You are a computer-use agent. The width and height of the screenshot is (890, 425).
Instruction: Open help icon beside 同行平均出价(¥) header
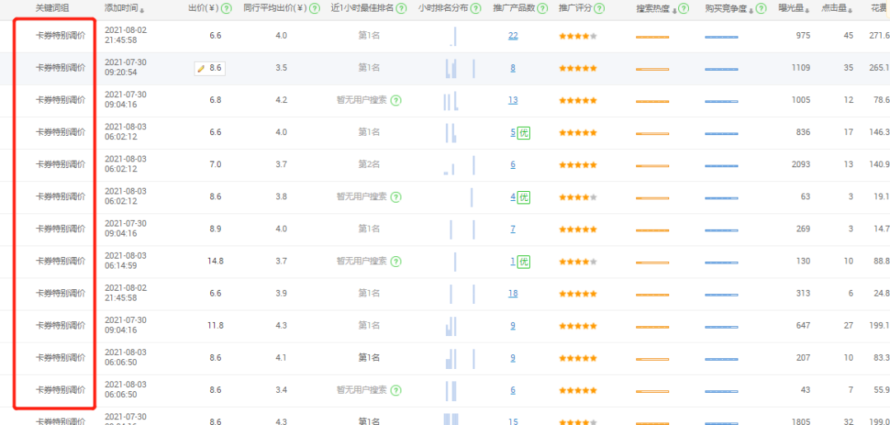point(314,8)
